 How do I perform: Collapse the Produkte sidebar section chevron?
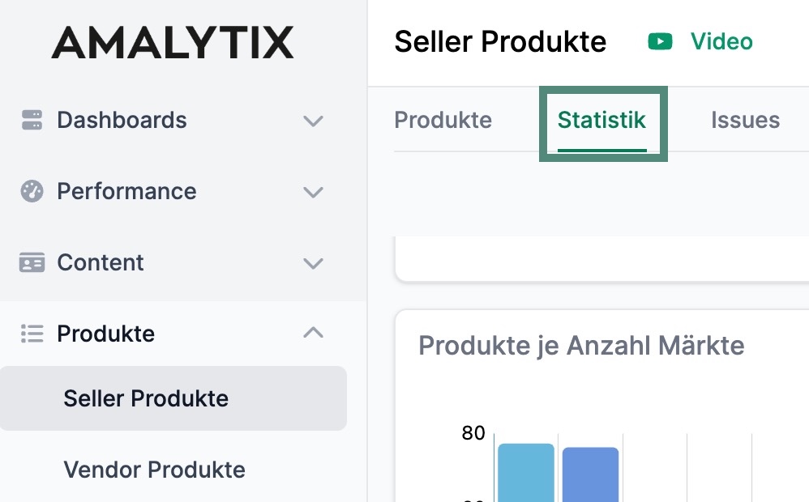313,333
